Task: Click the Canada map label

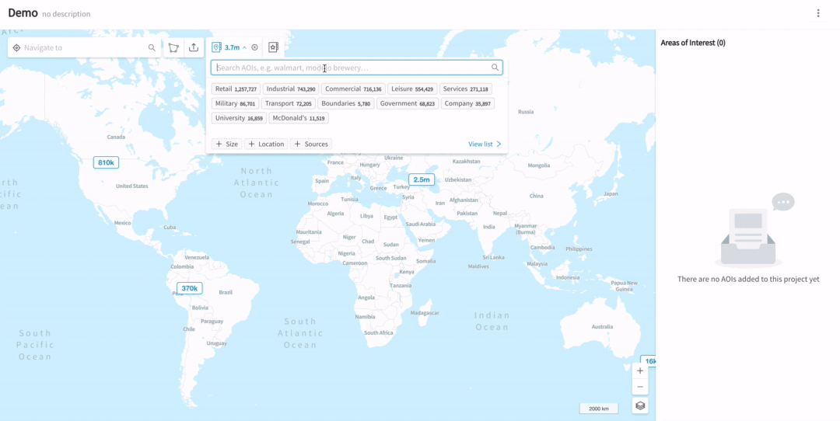Action: pyautogui.click(x=116, y=137)
